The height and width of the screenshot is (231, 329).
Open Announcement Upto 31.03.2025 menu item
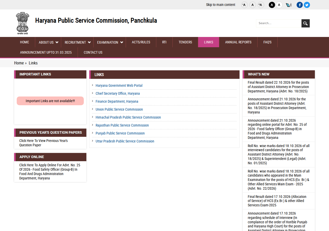click(x=46, y=52)
